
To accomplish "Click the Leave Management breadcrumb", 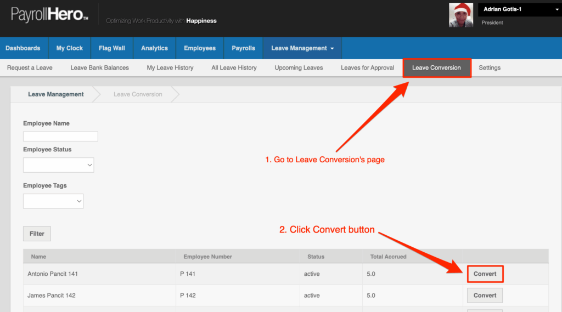I will (x=56, y=94).
